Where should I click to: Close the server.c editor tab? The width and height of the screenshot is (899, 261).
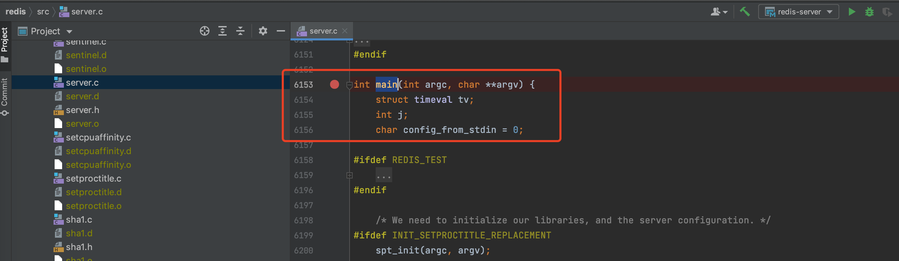tap(345, 31)
